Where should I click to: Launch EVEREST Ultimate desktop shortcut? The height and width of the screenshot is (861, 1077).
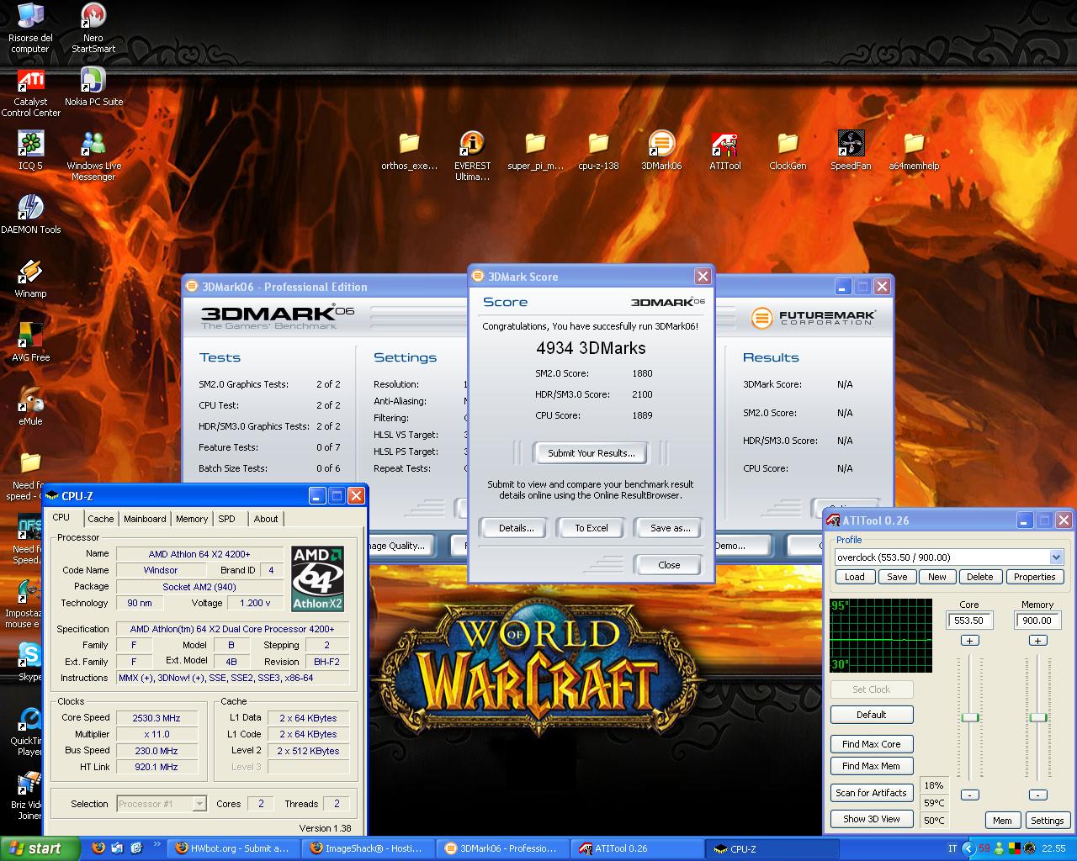coord(472,156)
